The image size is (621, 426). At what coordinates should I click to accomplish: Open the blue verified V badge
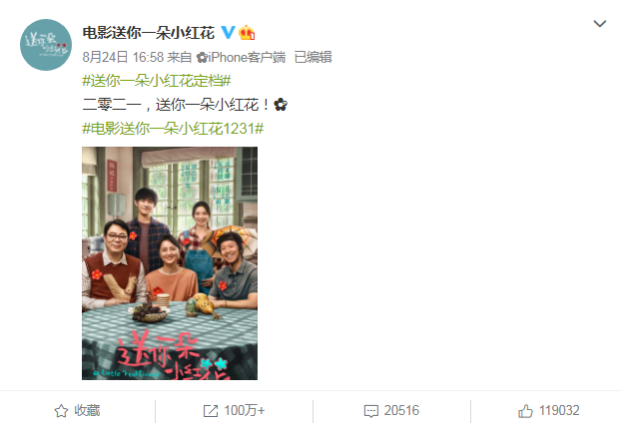point(228,33)
